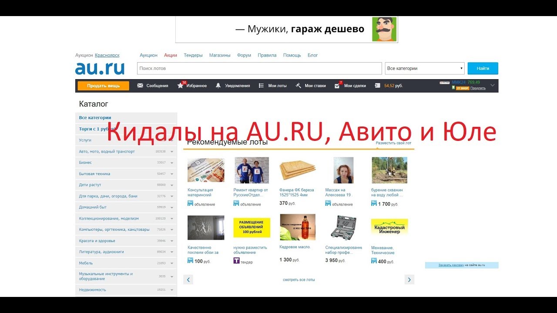Viewport: 557px width, 313px height.
Task: Click the Разместить свой лот link
Action: click(393, 143)
